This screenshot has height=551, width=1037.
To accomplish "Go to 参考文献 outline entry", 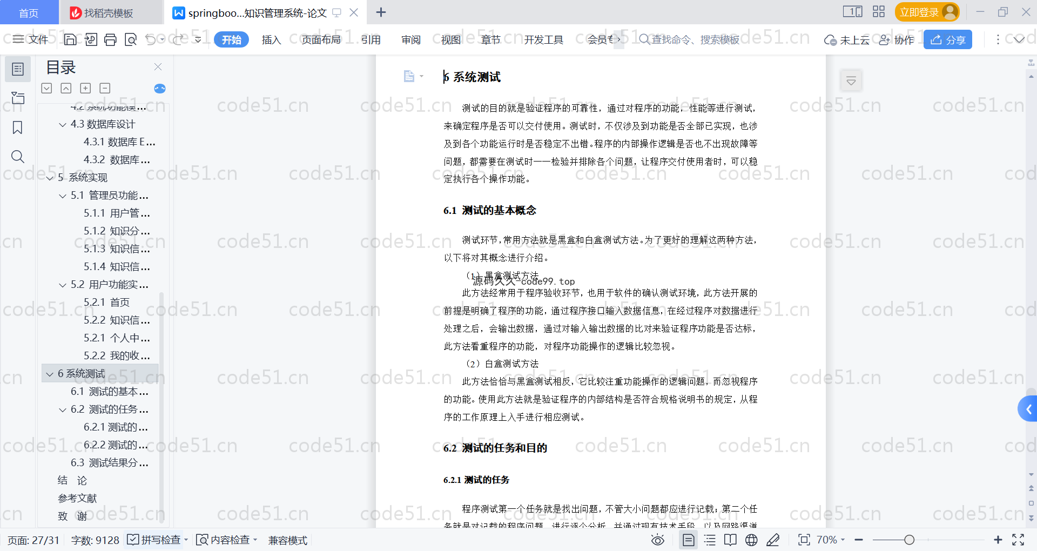I will point(77,499).
